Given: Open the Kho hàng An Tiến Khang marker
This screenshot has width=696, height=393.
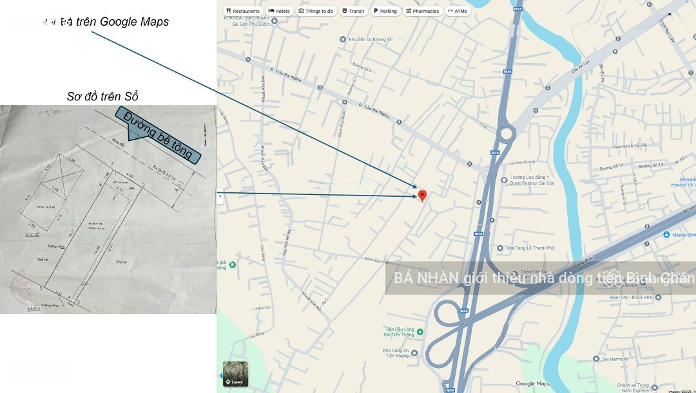Looking at the screenshot, I should [414, 352].
